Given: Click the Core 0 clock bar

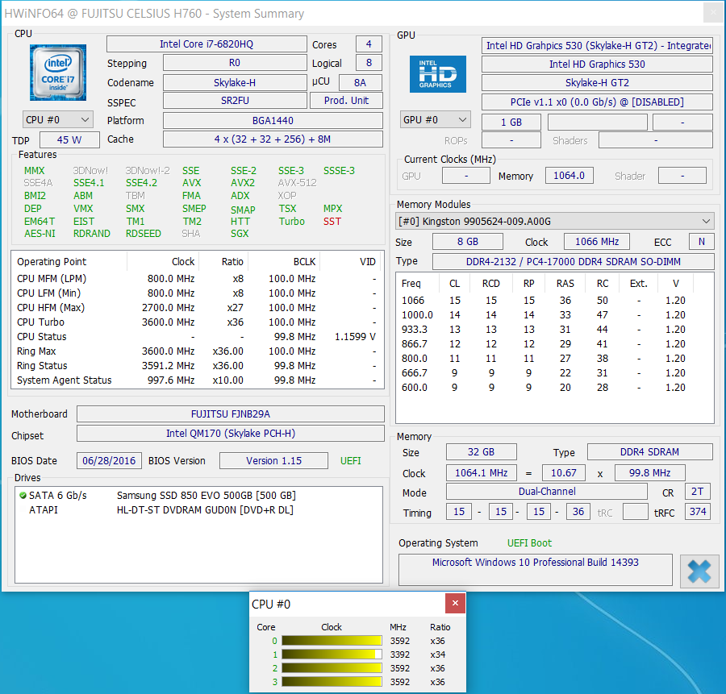Looking at the screenshot, I should (332, 641).
